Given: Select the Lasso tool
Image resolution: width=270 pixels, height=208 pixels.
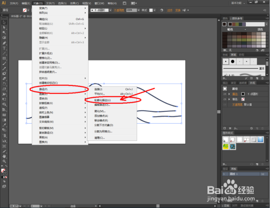Looking at the screenshot, I should click(4, 38).
